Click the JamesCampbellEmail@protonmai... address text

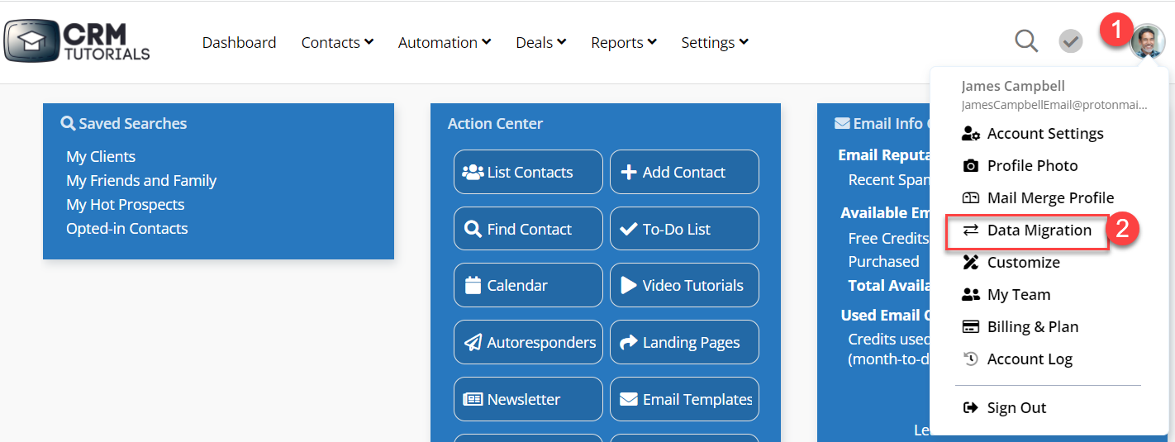coord(1054,106)
